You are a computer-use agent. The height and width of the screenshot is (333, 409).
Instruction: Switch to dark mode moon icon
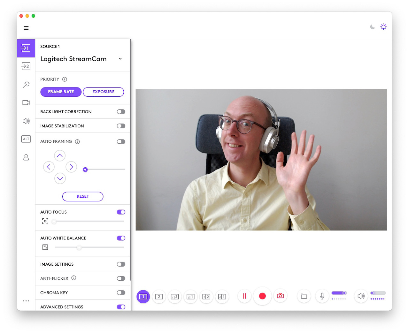[x=373, y=27]
